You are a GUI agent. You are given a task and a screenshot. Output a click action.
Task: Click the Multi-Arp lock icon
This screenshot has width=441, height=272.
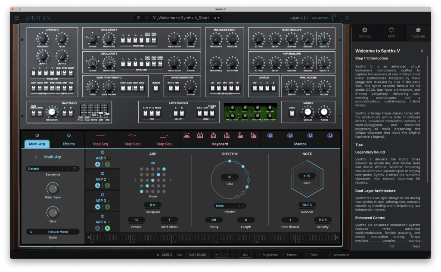tap(36, 157)
